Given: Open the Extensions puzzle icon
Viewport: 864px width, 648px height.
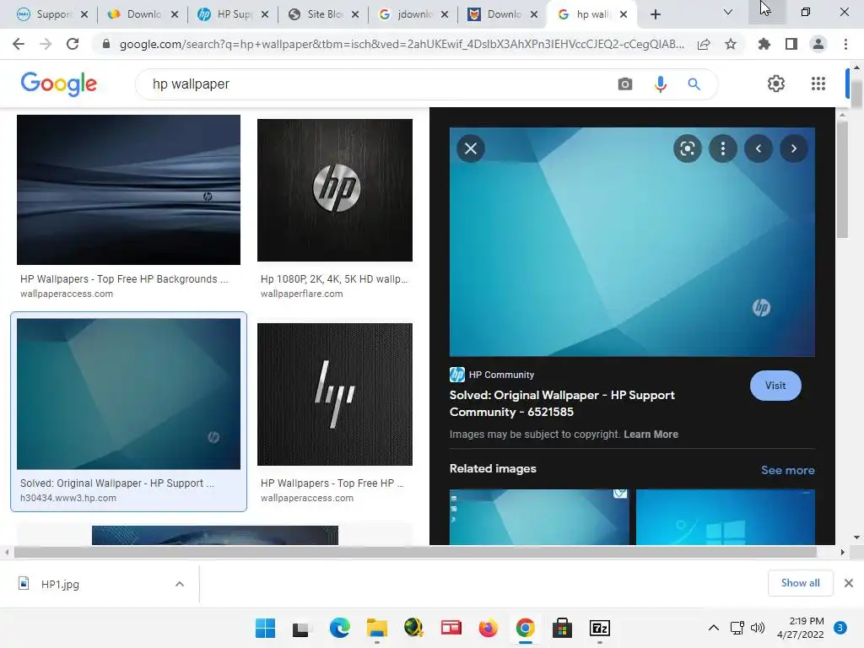Looking at the screenshot, I should pyautogui.click(x=764, y=44).
